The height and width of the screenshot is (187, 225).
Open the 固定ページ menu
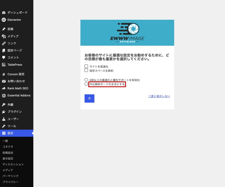(x=17, y=51)
